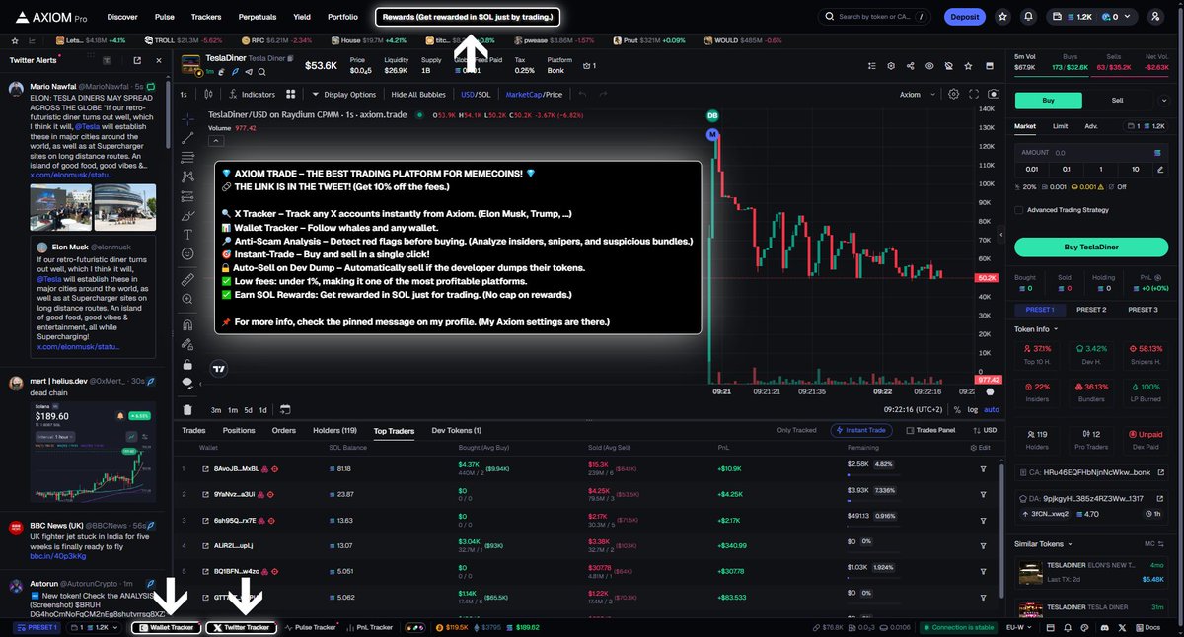
Task: Toggle auto scale on chart
Action: [x=992, y=409]
